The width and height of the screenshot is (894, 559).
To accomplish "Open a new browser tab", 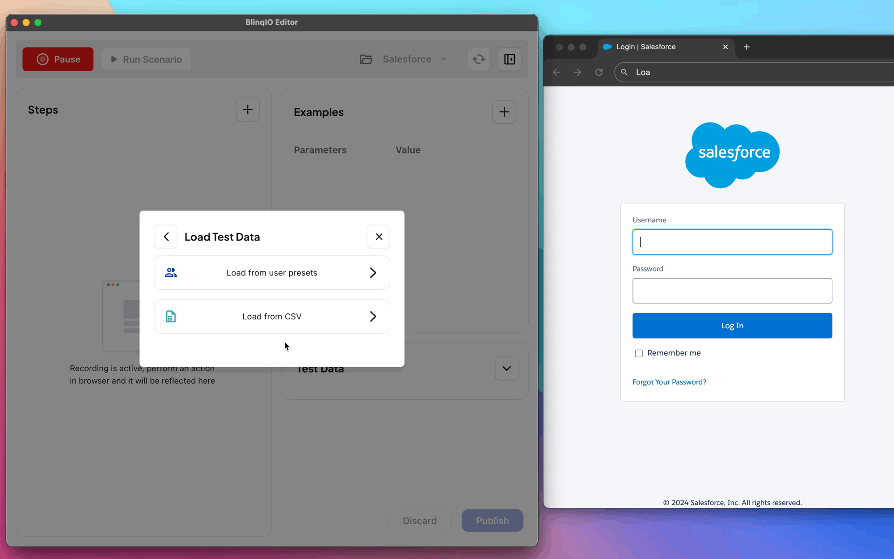I will [x=746, y=47].
